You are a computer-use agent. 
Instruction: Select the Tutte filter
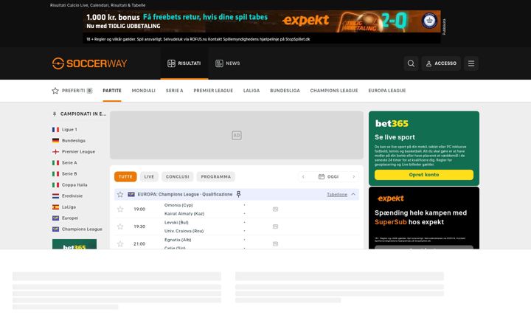click(125, 176)
